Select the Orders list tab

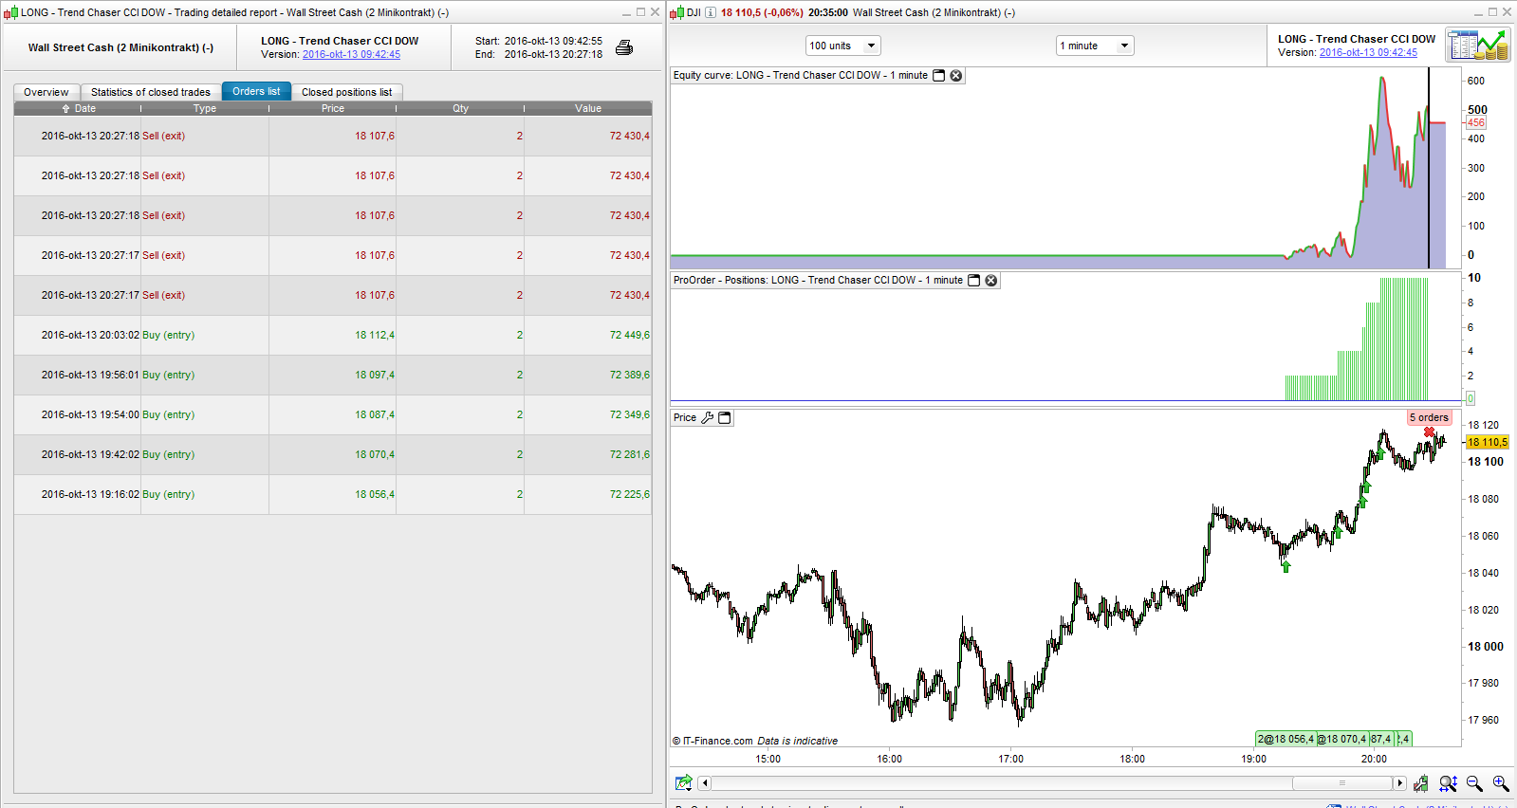(x=256, y=91)
